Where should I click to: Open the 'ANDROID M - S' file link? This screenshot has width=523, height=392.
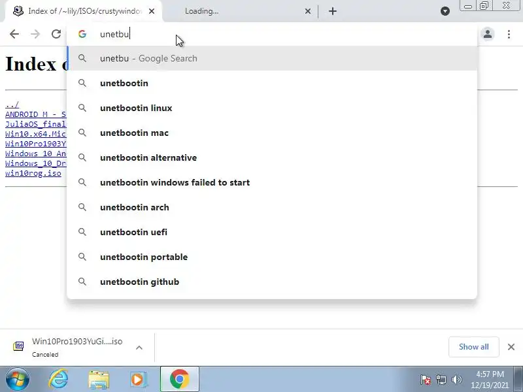(x=36, y=114)
